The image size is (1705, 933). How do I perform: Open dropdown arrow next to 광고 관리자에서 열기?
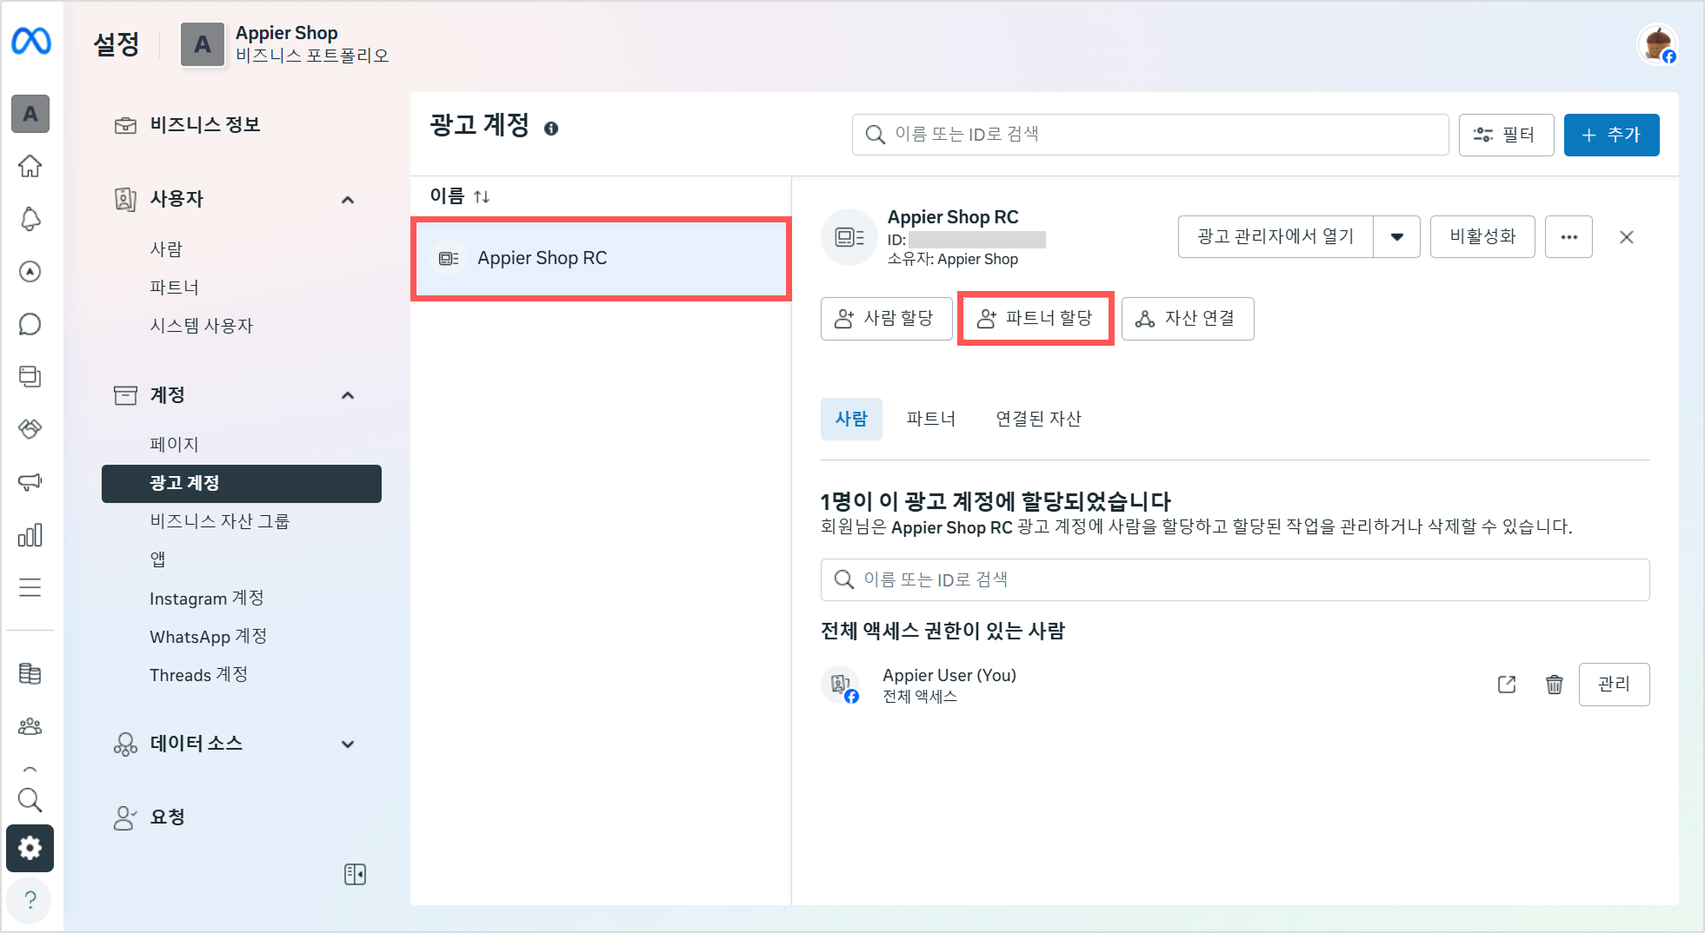pyautogui.click(x=1396, y=237)
